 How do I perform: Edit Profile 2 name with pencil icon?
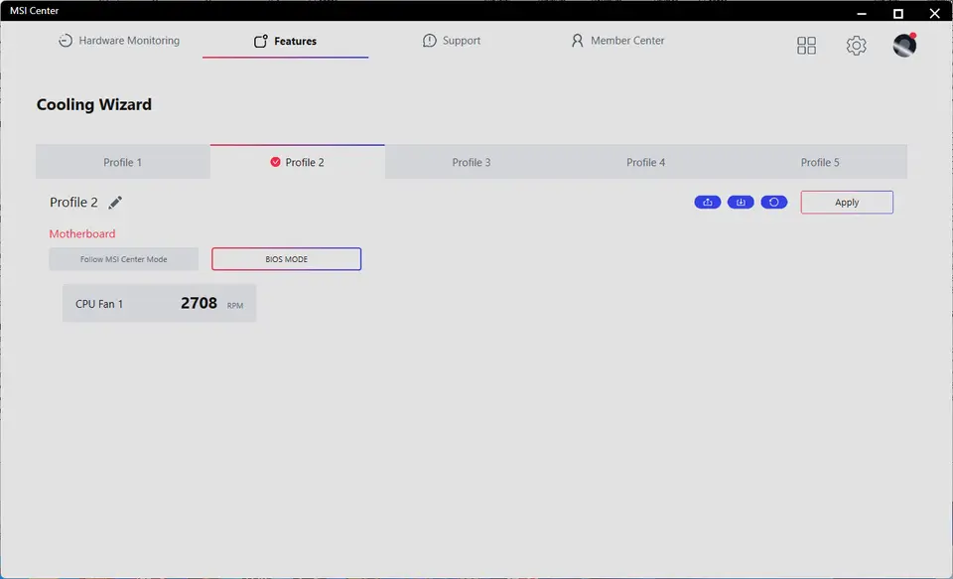click(x=115, y=203)
